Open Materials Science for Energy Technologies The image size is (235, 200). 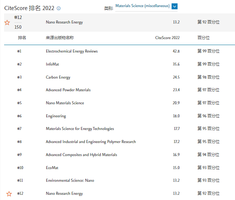(x=80, y=128)
